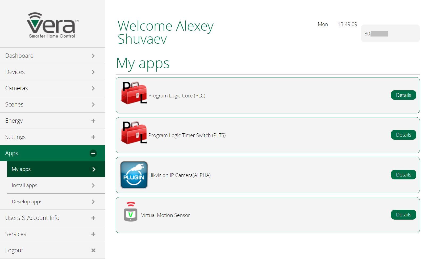Image resolution: width=441 pixels, height=259 pixels.
Task: Open the Services menu item
Action: [52, 234]
